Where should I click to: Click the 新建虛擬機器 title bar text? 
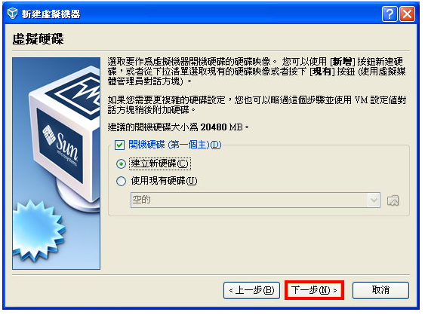[x=51, y=14]
